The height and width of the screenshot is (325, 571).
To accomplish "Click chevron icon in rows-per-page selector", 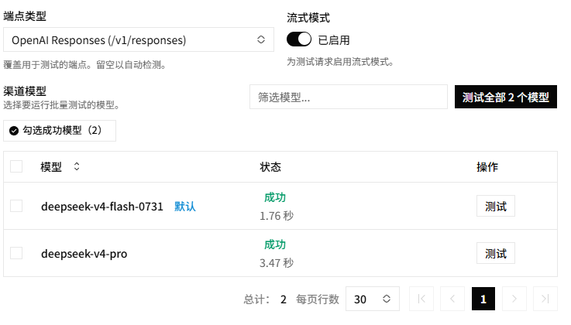I will [x=387, y=299].
